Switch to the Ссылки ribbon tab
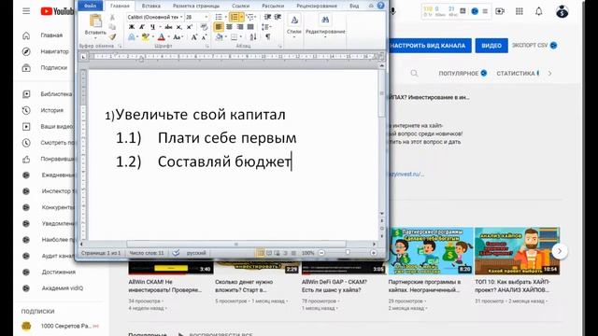 pos(240,6)
